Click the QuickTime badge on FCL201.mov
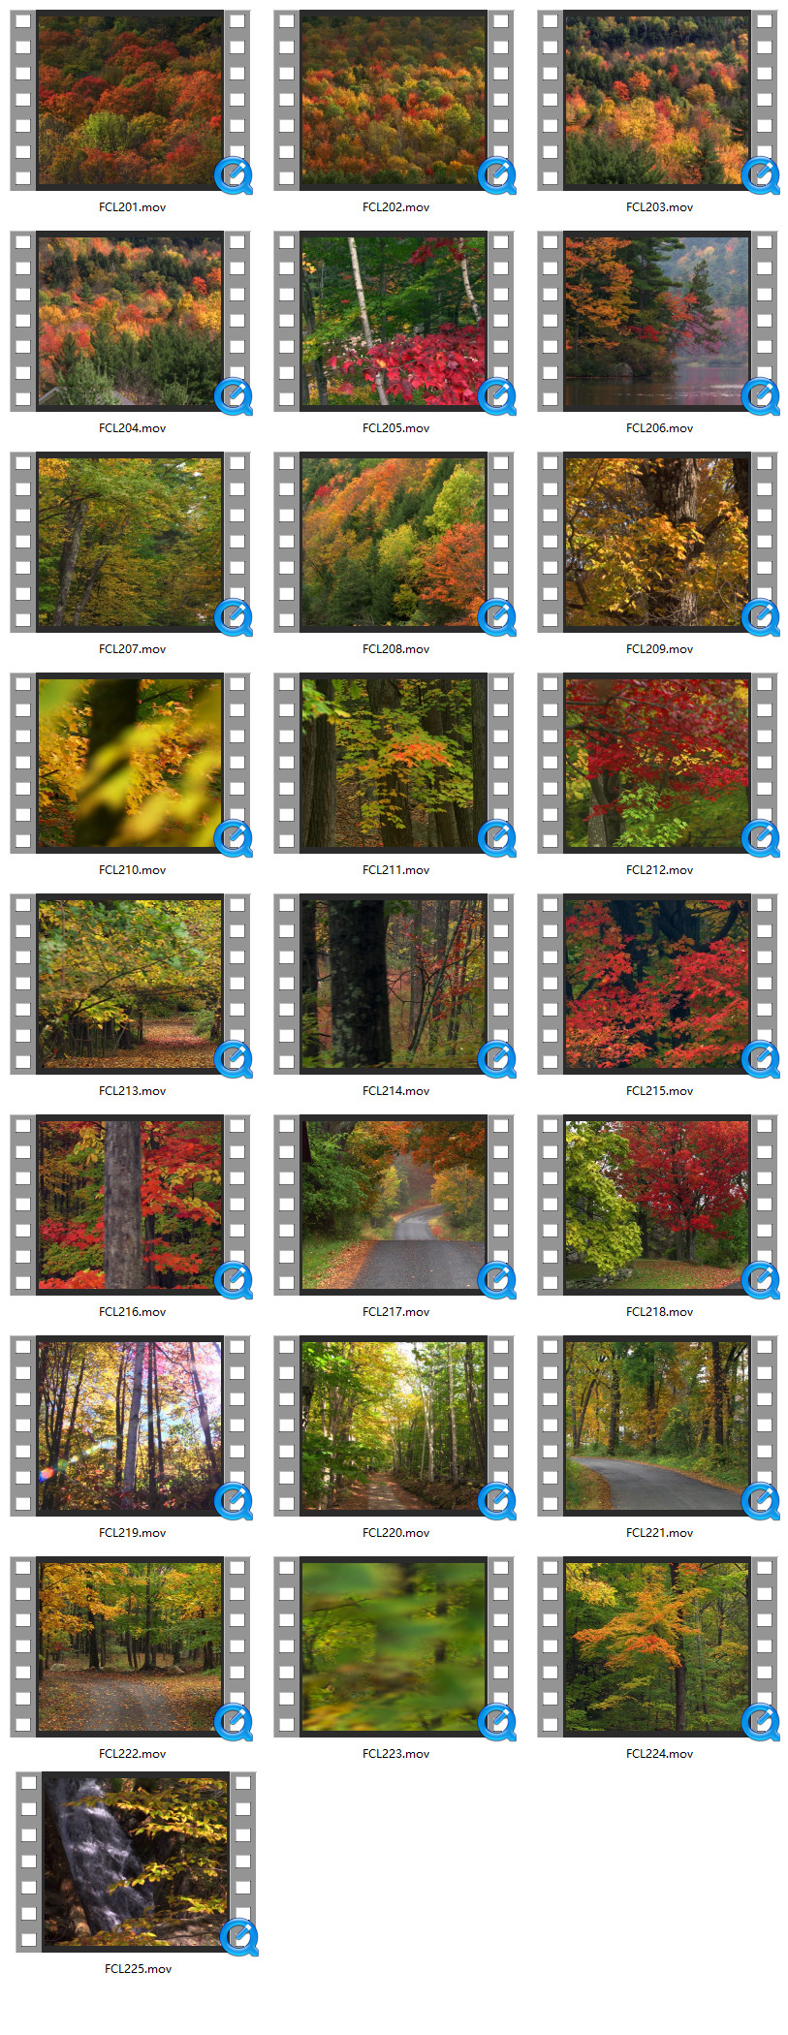788x2035 pixels. [234, 175]
